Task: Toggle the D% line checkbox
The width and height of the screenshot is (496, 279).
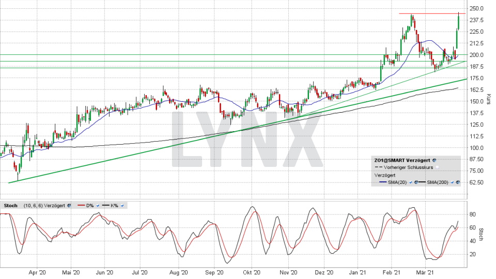Action: (x=97, y=206)
